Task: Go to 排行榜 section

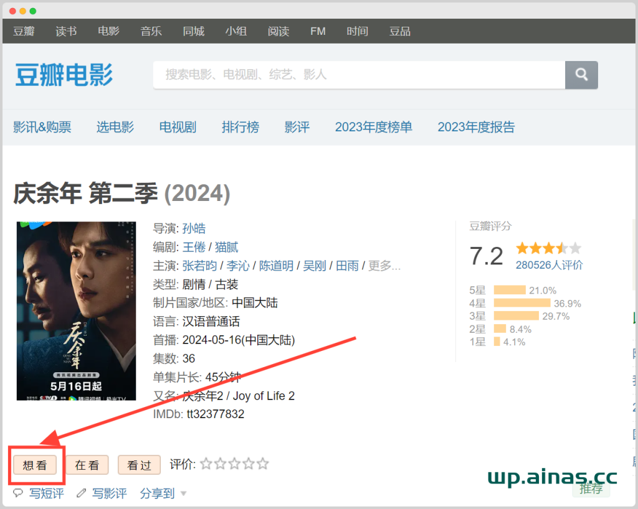Action: 240,127
